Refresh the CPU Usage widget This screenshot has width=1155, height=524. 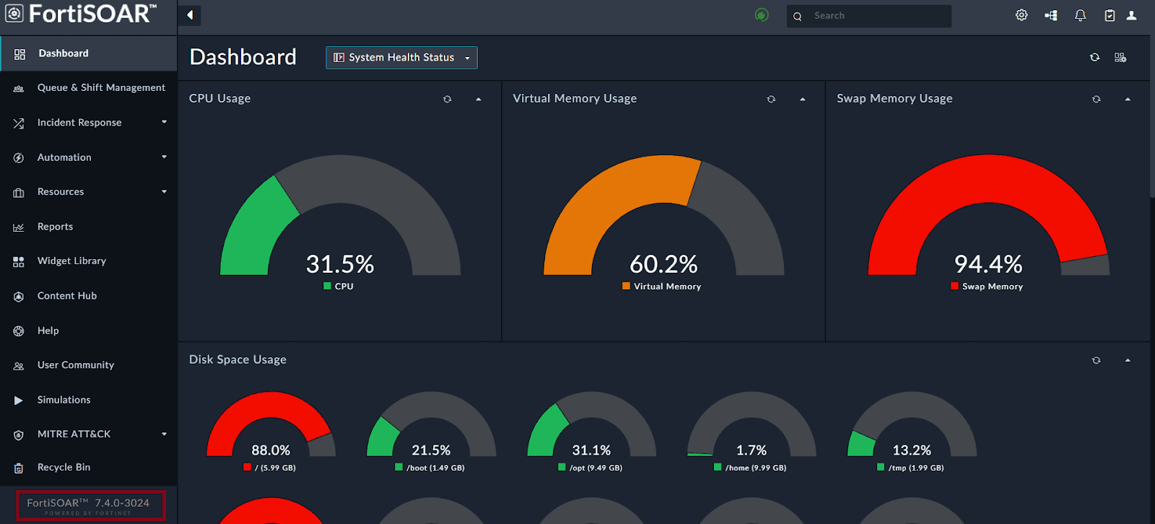pos(448,99)
